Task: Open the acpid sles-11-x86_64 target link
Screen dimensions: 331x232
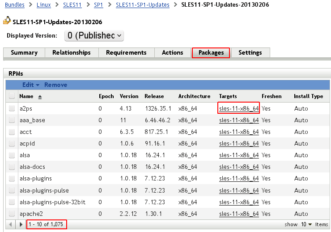Action: [x=239, y=143]
